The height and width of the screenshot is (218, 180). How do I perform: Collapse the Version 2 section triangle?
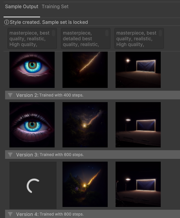10,95
